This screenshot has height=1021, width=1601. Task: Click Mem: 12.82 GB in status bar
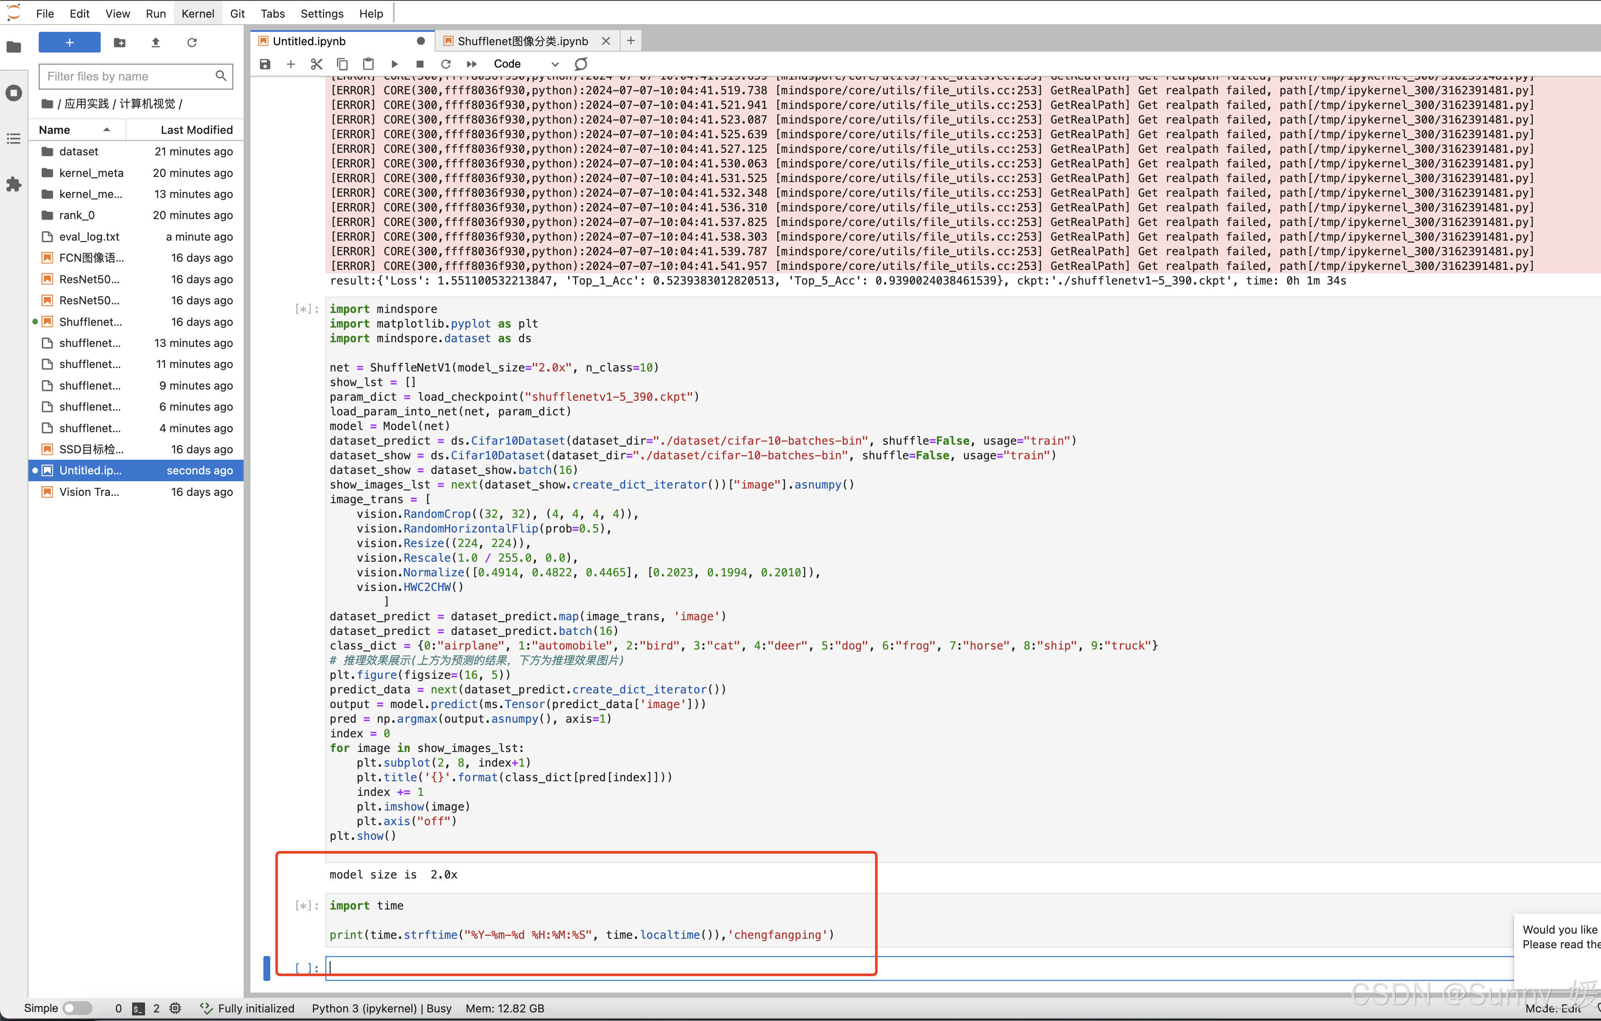[505, 1009]
